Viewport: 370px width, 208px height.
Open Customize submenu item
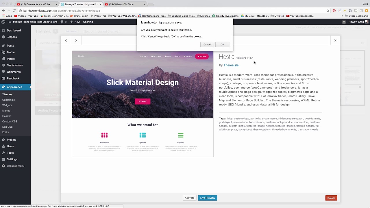point(8,100)
